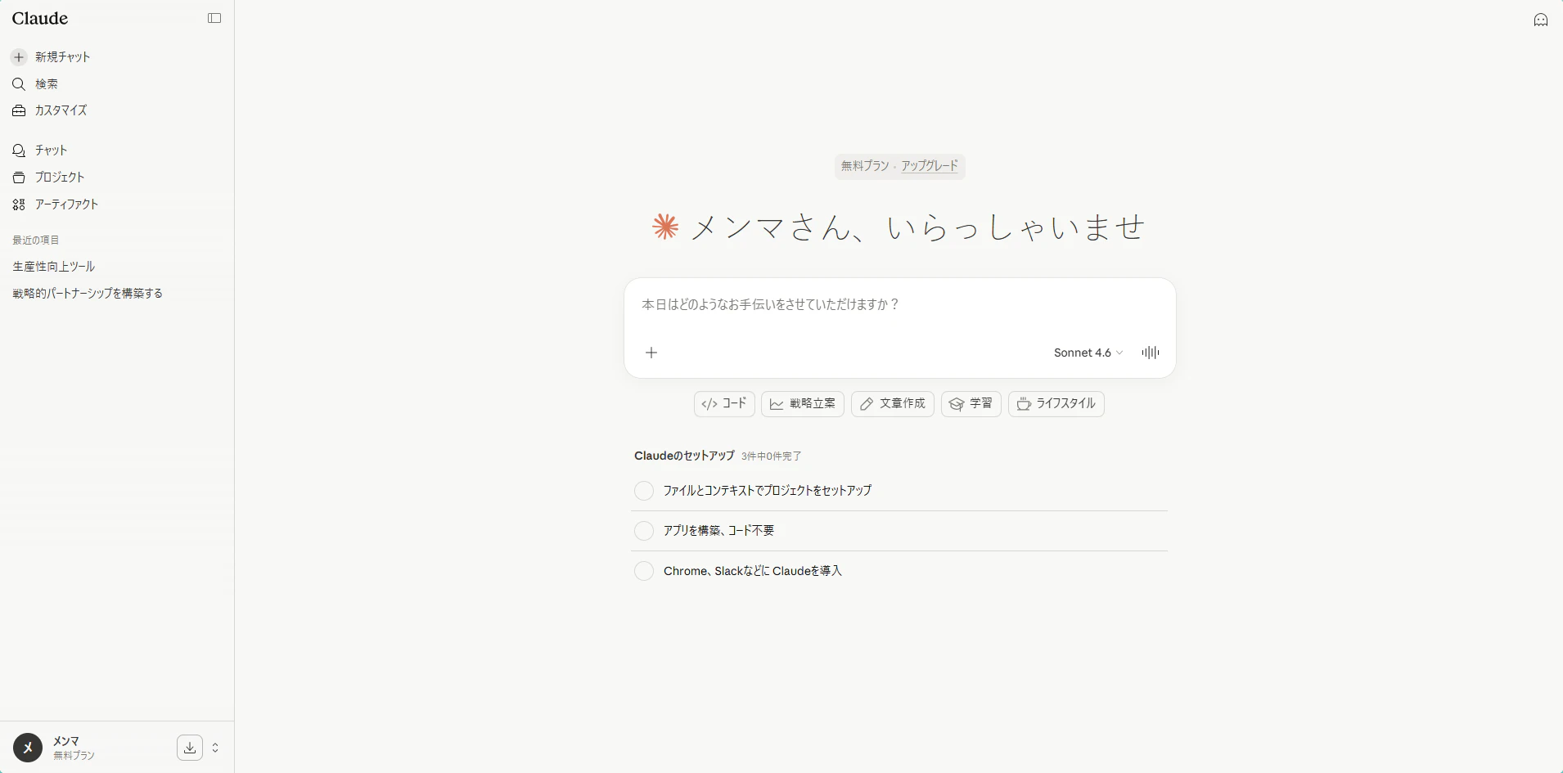Click the Claude wordmark in sidebar
This screenshot has width=1563, height=773.
[x=40, y=18]
